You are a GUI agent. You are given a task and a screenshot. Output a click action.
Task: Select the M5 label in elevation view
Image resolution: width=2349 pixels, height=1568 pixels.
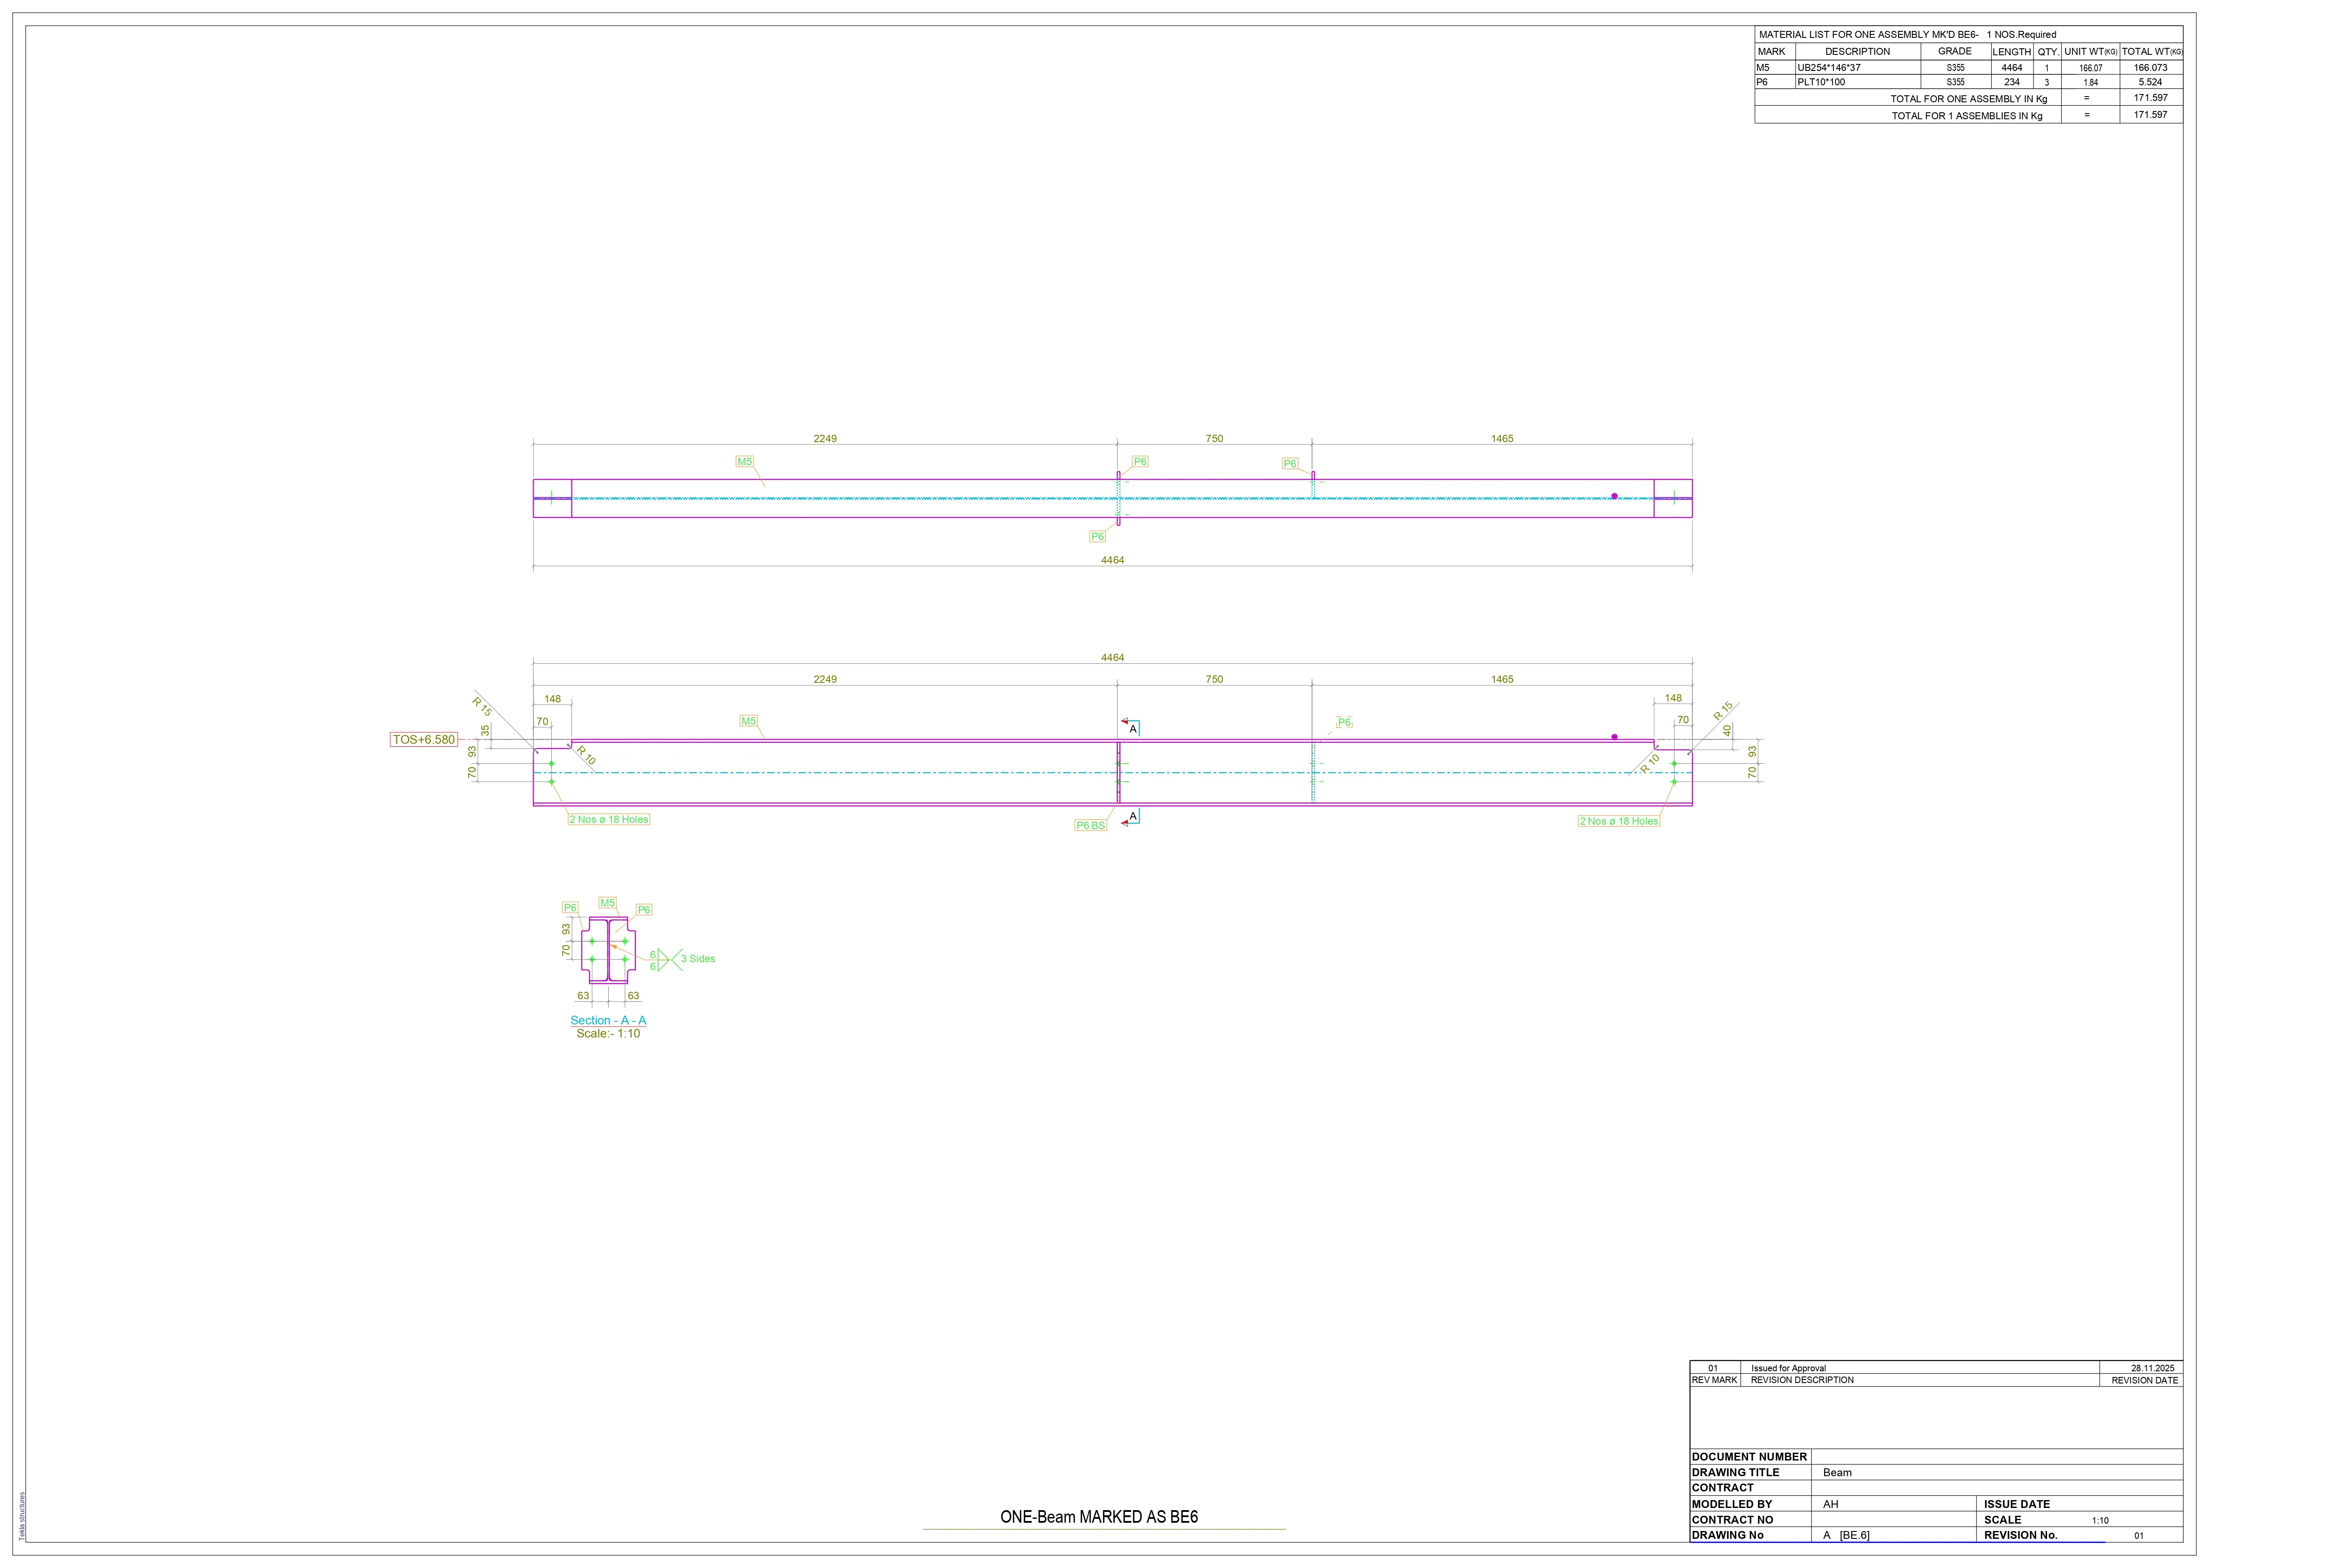point(748,721)
